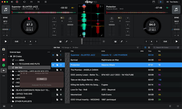Image resolution: width=182 pixels, height=109 pixels.
Task: Open the FX panel from the top toolbar
Action: pos(31,2)
